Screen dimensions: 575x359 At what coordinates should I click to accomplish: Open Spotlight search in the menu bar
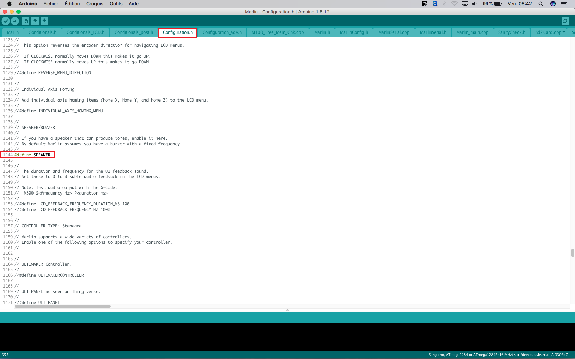point(541,4)
